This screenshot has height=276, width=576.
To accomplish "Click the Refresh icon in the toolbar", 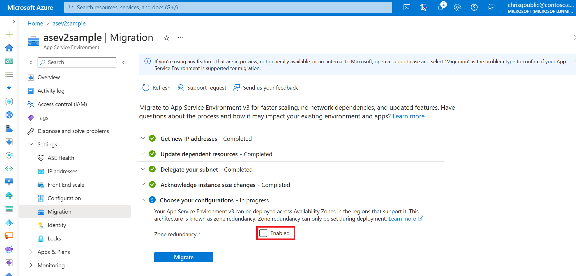I will pos(146,88).
